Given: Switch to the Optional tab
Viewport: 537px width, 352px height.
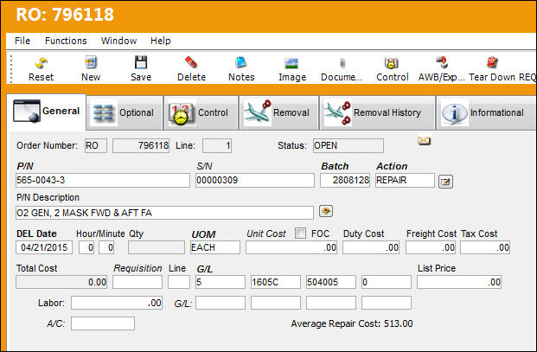Looking at the screenshot, I should 125,112.
